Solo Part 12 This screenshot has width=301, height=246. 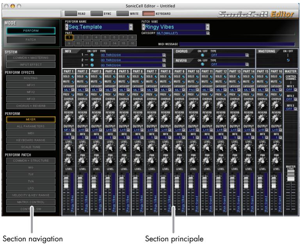click(x=224, y=76)
